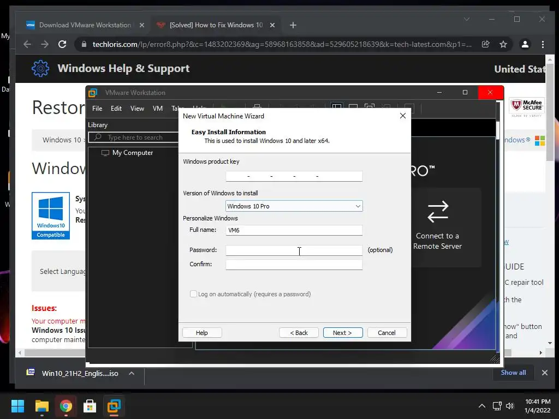This screenshot has height=419, width=559.
Task: Click the volume speaker tray icon
Action: point(510,406)
